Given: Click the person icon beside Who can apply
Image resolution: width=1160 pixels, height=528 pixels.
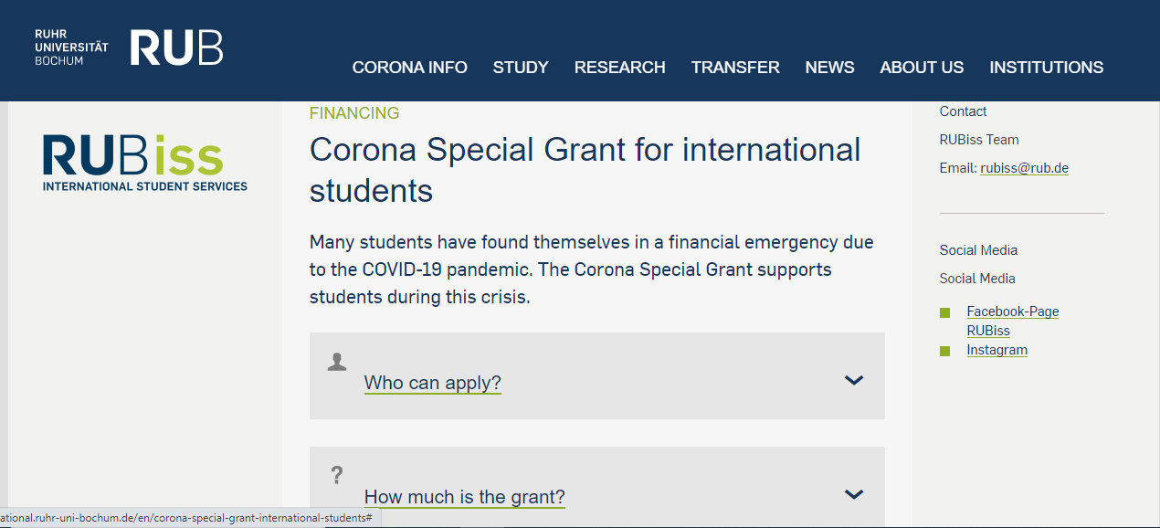Looking at the screenshot, I should [x=337, y=362].
